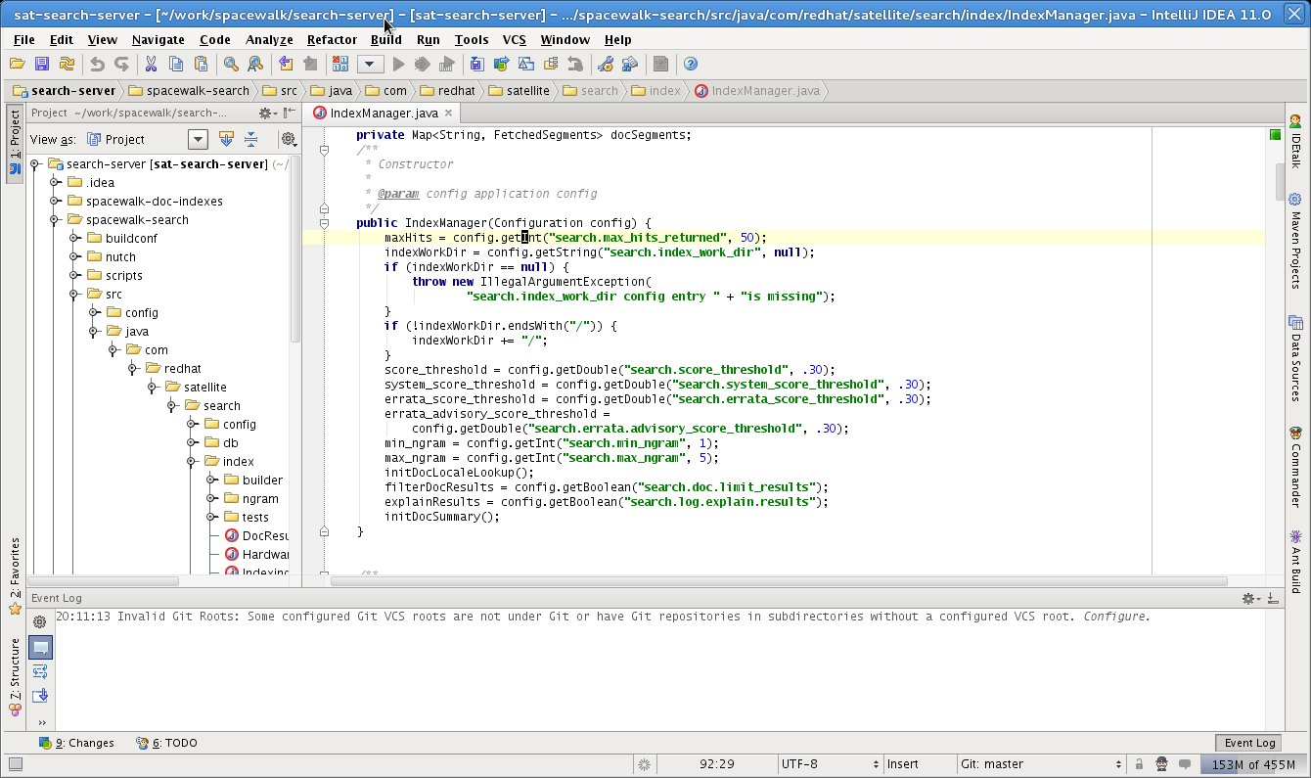Click the Open file toolbar icon

click(x=17, y=64)
